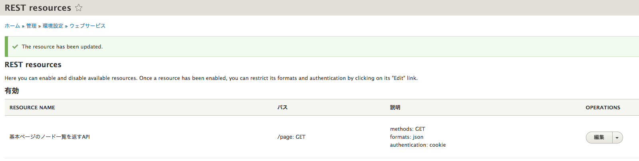This screenshot has width=639, height=161.
Task: Click the "The resource has been updated." message
Action: tap(62, 47)
